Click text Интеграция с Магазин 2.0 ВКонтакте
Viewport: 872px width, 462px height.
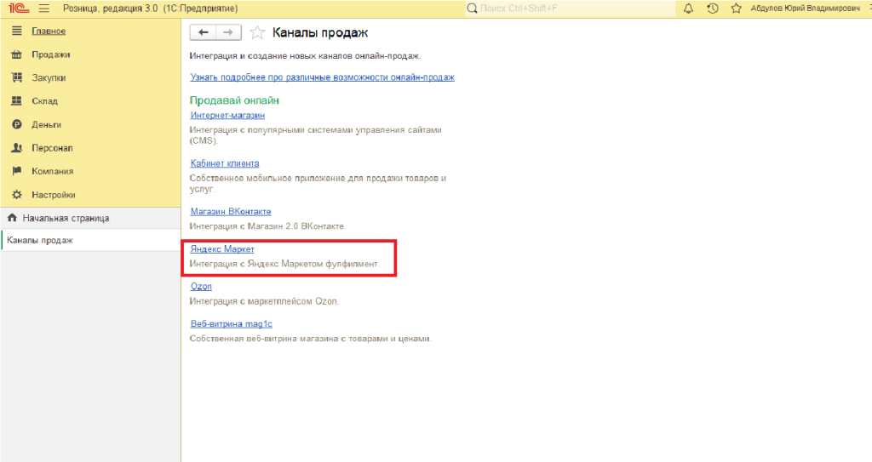pyautogui.click(x=267, y=226)
